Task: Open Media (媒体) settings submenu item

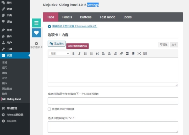Action: [5, 83]
